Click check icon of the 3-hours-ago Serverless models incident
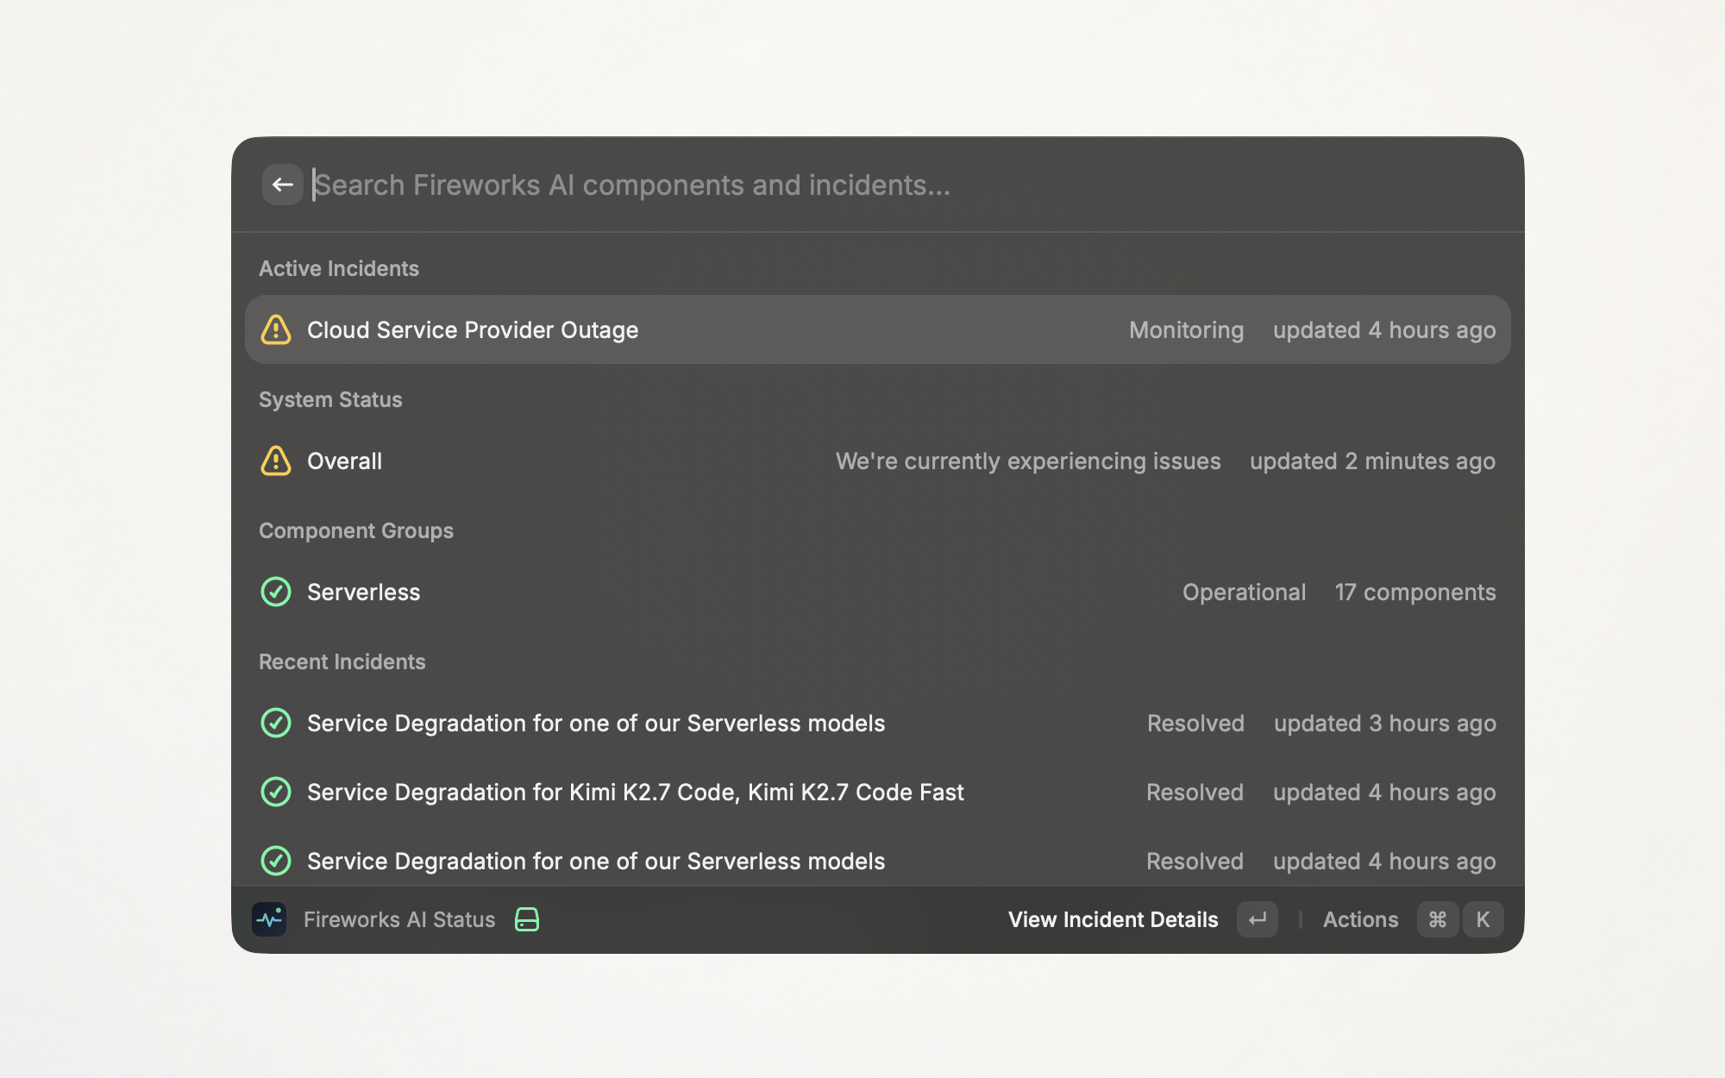This screenshot has width=1725, height=1078. pos(276,723)
